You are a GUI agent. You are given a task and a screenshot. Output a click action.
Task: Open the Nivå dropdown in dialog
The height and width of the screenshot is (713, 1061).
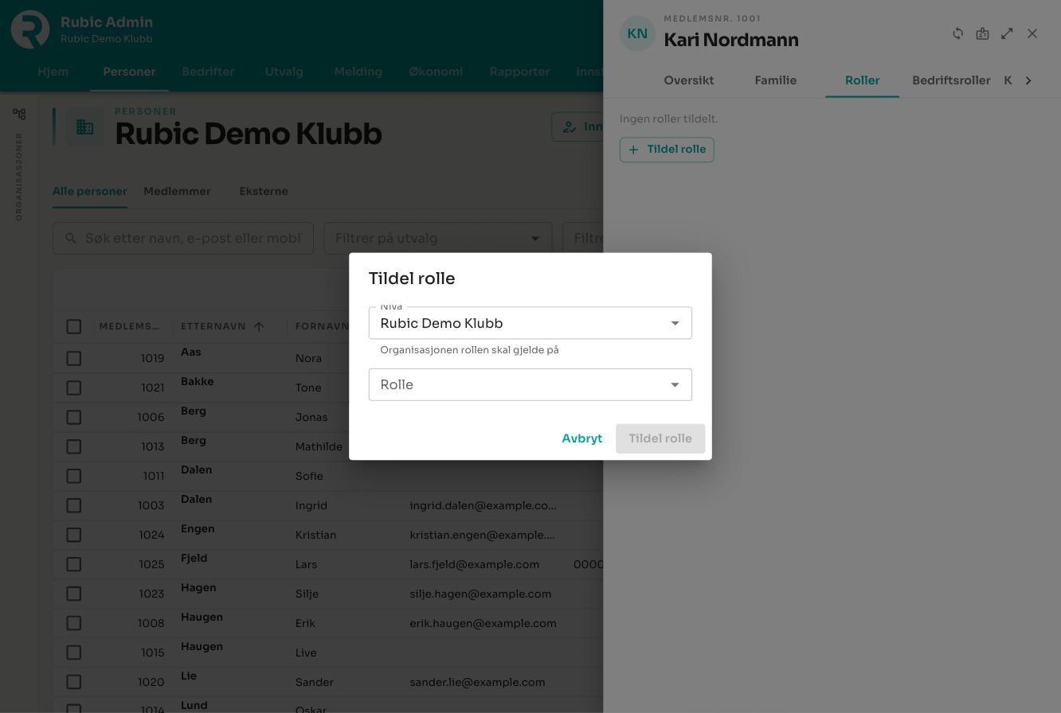pyautogui.click(x=530, y=323)
